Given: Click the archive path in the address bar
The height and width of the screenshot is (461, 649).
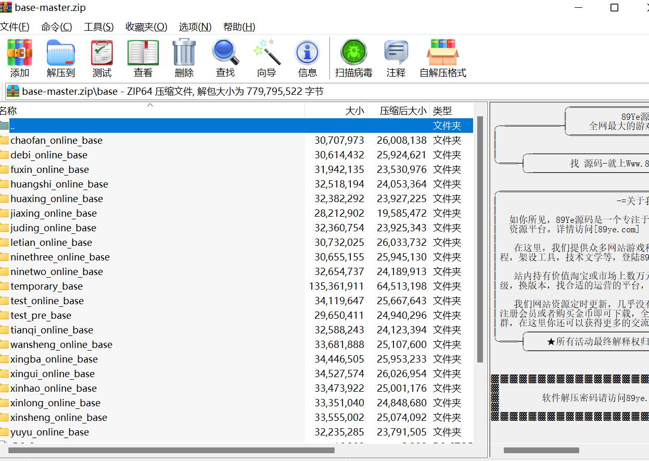Looking at the screenshot, I should [x=173, y=91].
